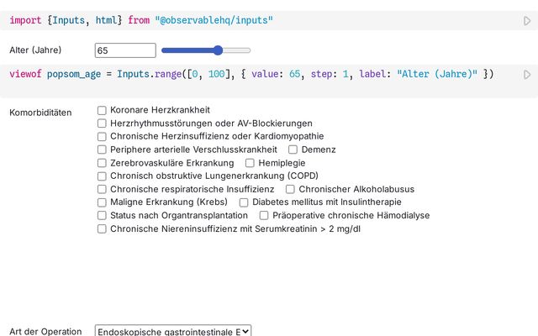Enable Chronische respiratorische Insuffizienz checkbox
Screen dimensions: 538x336
pos(102,189)
